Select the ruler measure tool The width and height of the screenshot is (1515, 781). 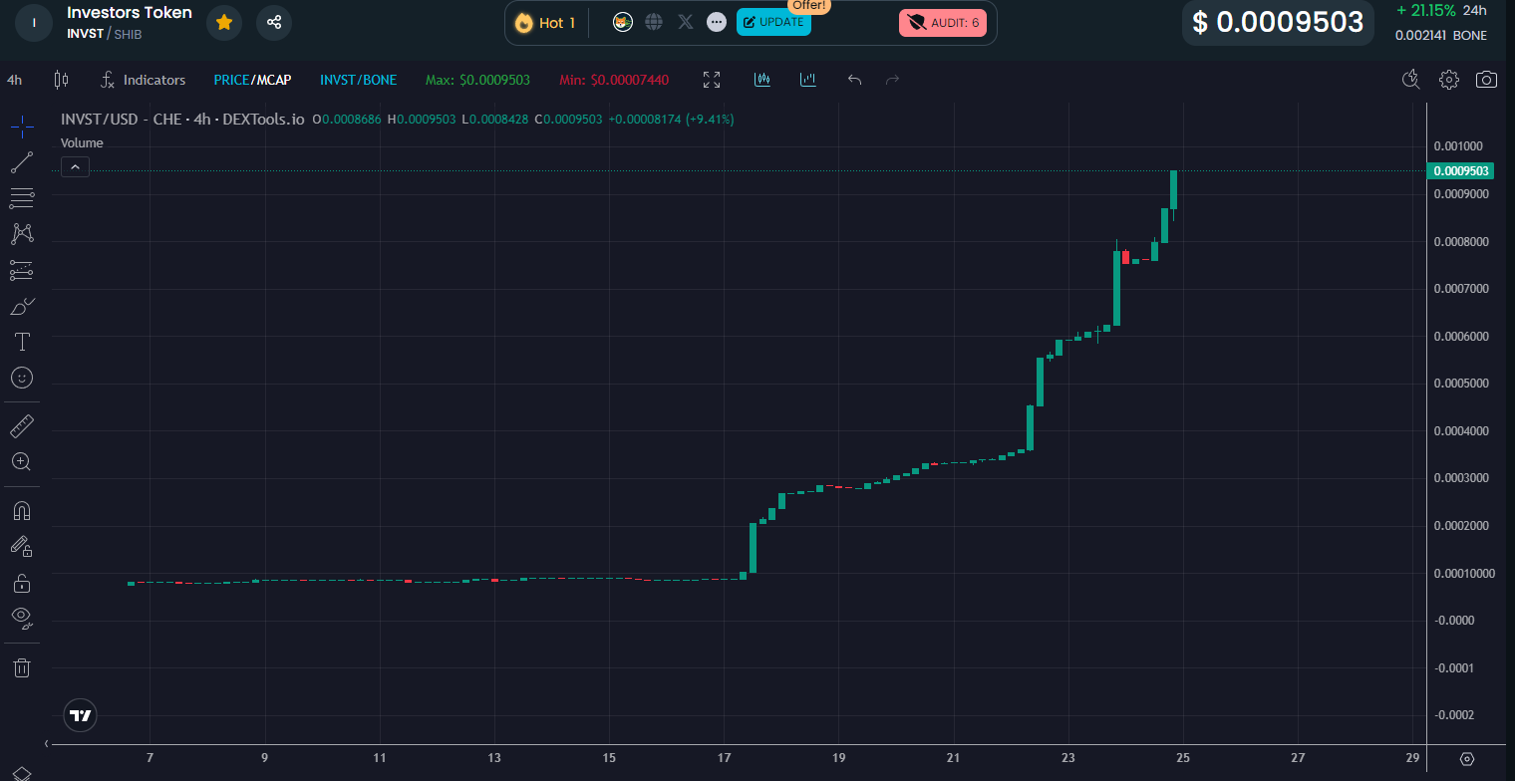[x=22, y=426]
